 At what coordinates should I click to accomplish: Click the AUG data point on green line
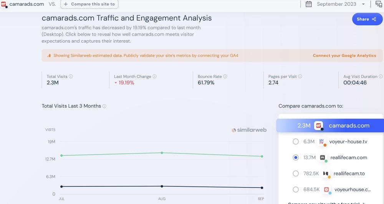[162, 153]
